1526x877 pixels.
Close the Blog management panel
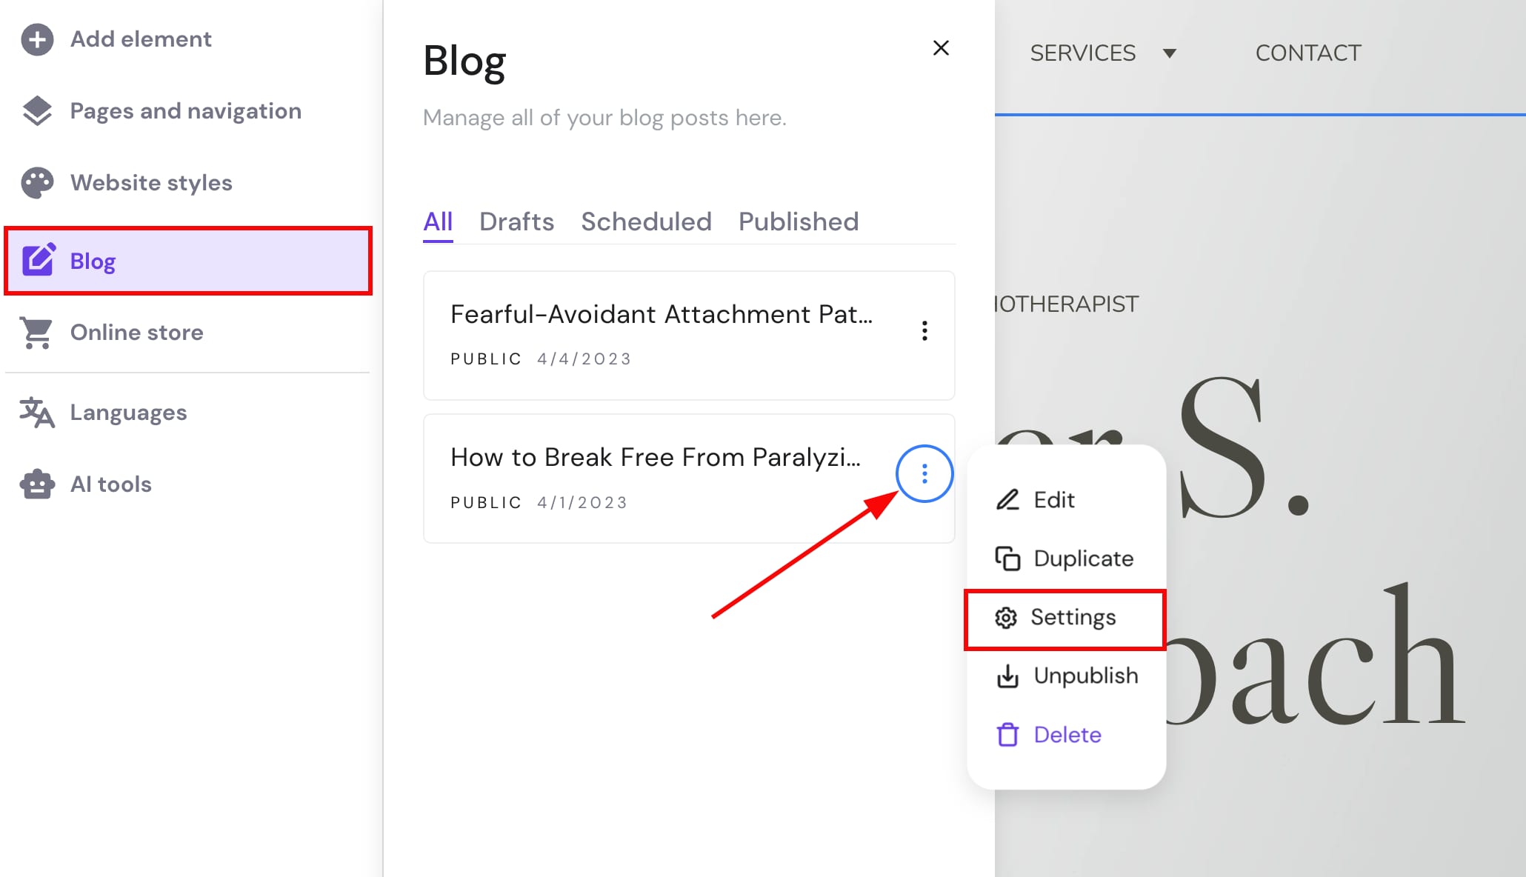pyautogui.click(x=940, y=47)
